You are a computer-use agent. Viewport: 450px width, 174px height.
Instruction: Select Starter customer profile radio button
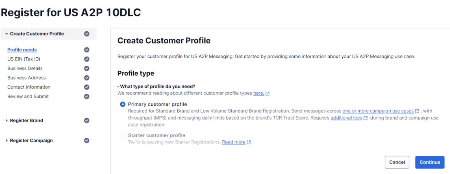pyautogui.click(x=123, y=135)
